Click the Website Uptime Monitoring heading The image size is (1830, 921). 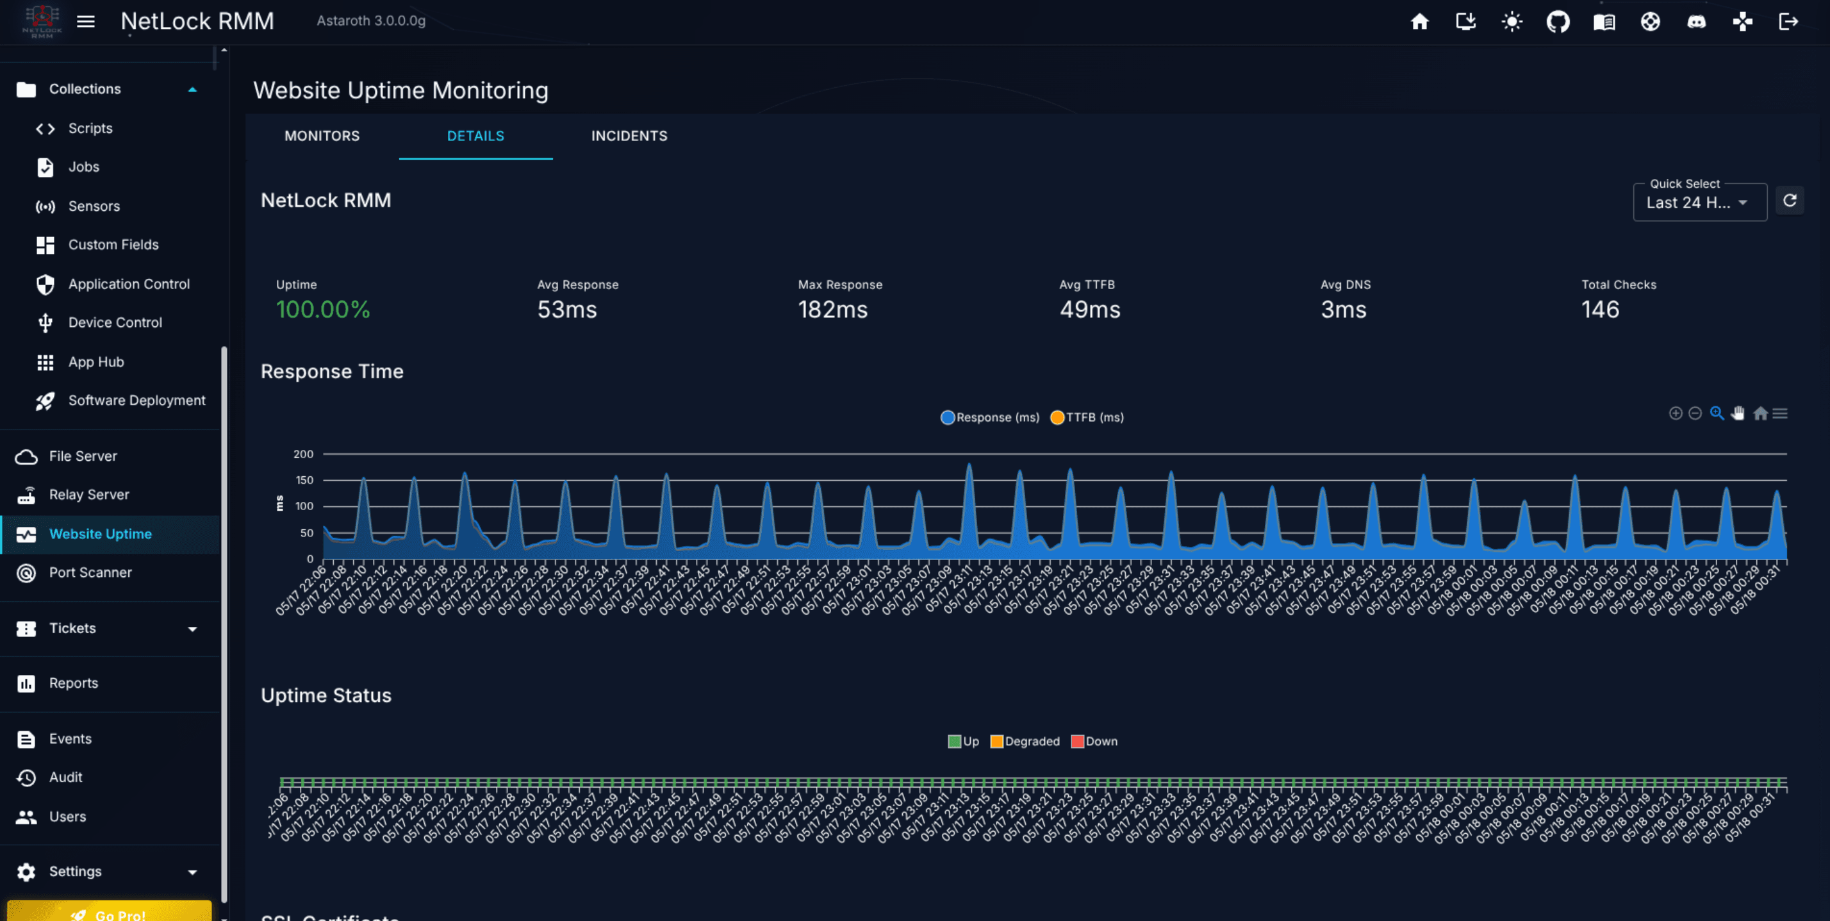click(x=400, y=90)
